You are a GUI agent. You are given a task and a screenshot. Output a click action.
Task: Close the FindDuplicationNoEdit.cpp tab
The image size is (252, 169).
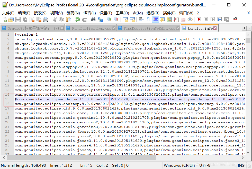pos(178,28)
